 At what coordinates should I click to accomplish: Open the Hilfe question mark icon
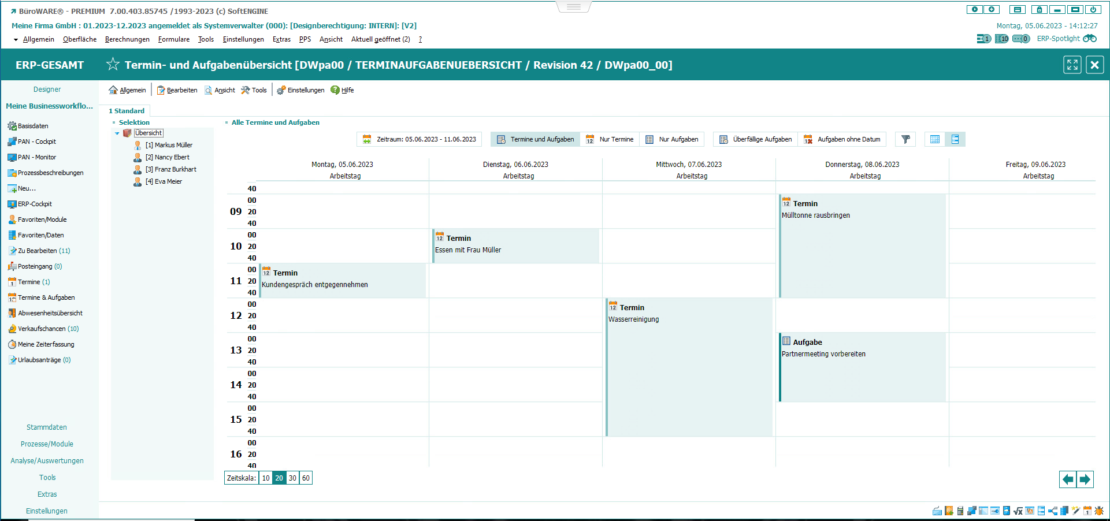pyautogui.click(x=335, y=90)
